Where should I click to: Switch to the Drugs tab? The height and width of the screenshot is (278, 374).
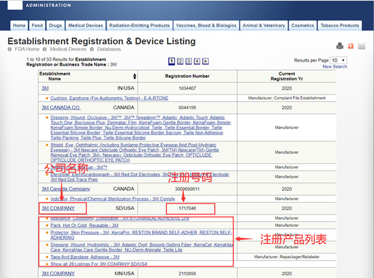tap(55, 25)
